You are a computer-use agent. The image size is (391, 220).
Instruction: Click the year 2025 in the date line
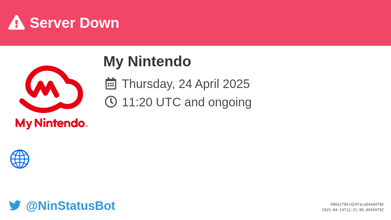tap(236, 84)
